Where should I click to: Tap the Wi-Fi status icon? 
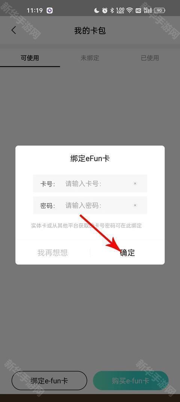[x=130, y=10]
